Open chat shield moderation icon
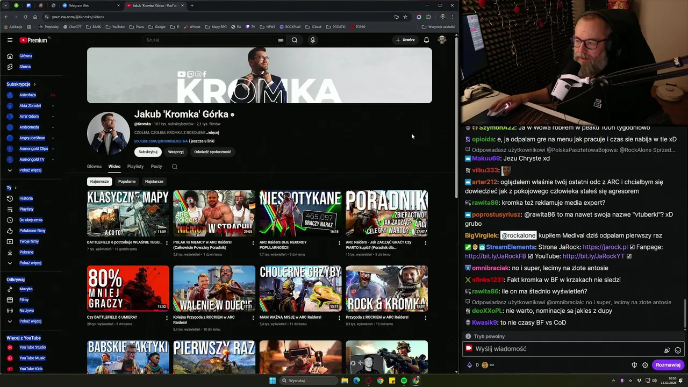The image size is (688, 387). pyautogui.click(x=634, y=365)
